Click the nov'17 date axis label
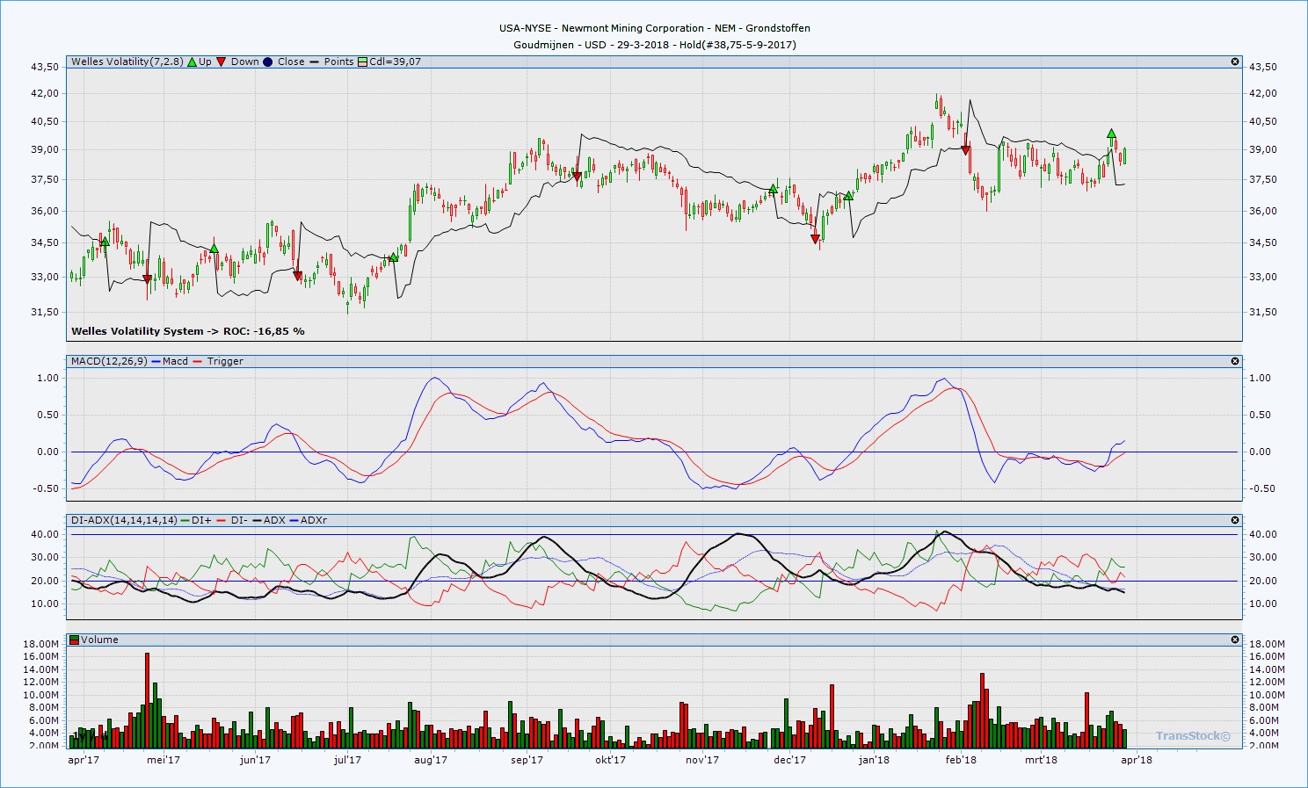Screen dimensions: 1308x788 pyautogui.click(x=702, y=760)
